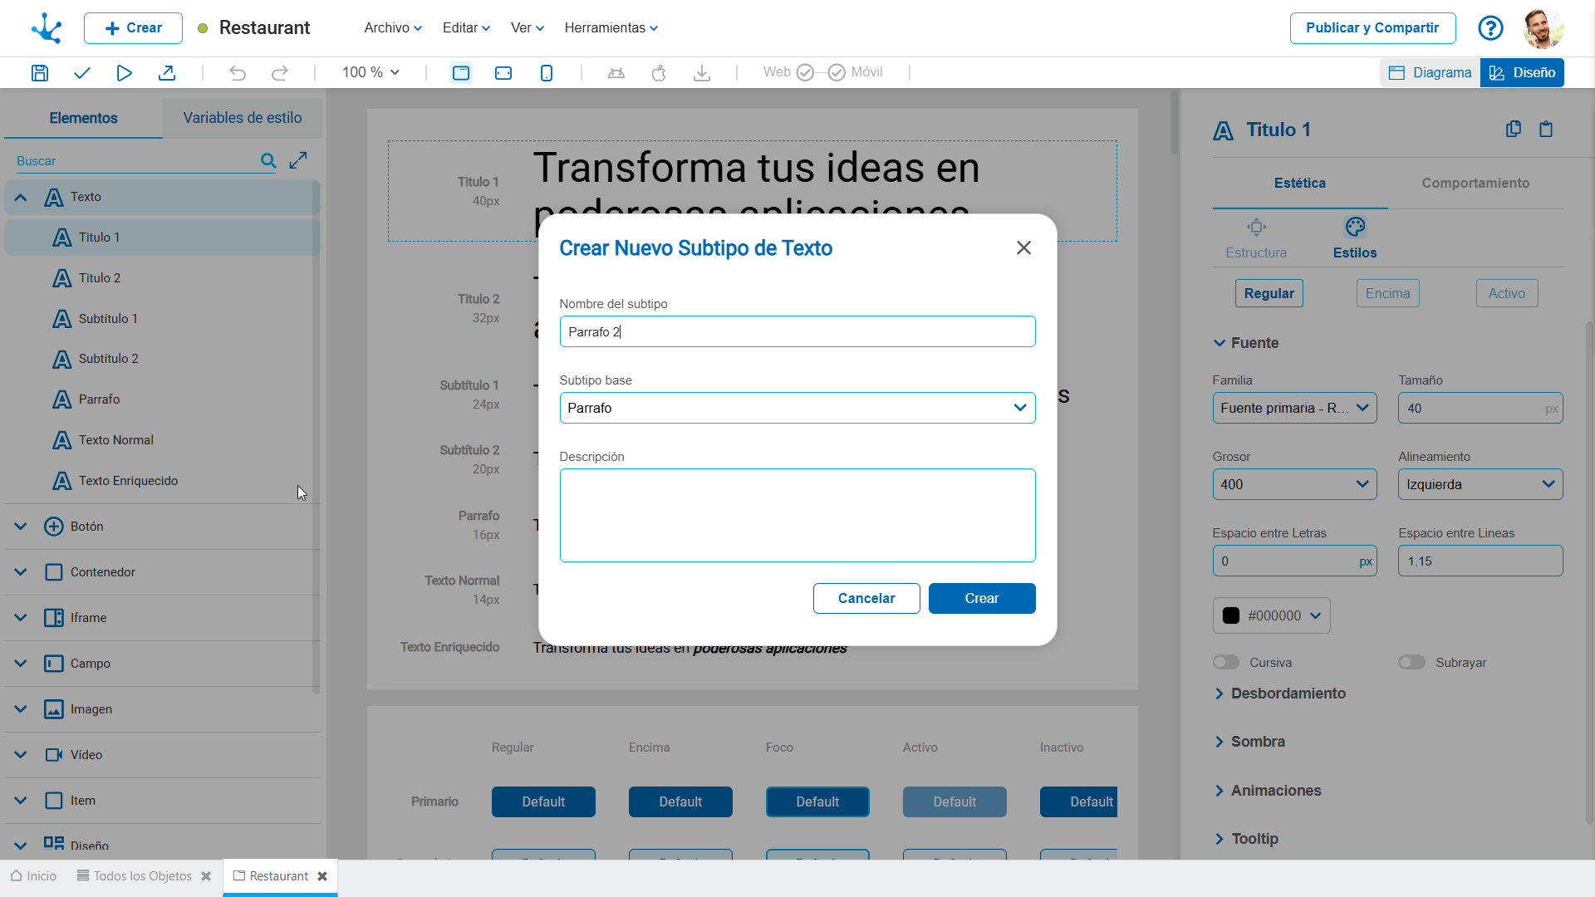The image size is (1595, 897).
Task: Toggle the Móvil check circle
Action: [x=837, y=73]
